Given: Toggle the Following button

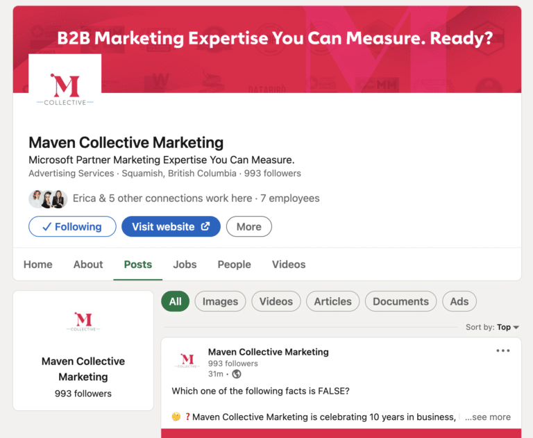Looking at the screenshot, I should tap(72, 226).
